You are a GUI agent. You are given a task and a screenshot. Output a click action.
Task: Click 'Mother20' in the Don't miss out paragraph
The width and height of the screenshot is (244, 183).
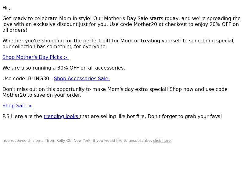click(14, 95)
